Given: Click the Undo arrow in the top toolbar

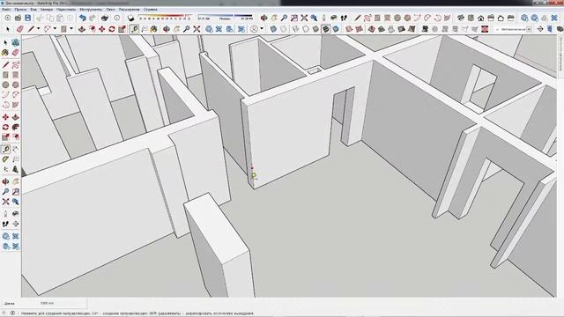Looking at the screenshot, I should [83, 18].
